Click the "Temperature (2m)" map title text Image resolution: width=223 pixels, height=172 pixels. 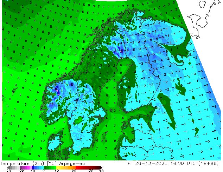(21, 164)
